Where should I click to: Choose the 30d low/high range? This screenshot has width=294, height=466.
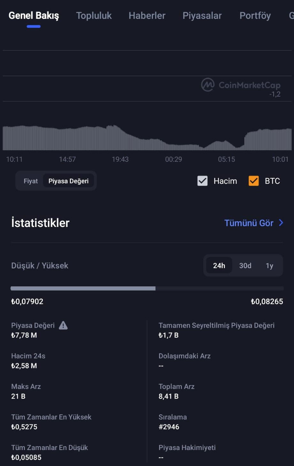click(245, 266)
